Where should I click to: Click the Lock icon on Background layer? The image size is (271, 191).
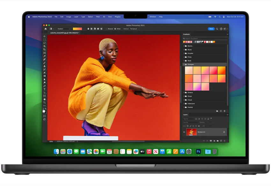pos(224,132)
